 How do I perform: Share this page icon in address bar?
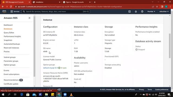(x=153, y=6)
